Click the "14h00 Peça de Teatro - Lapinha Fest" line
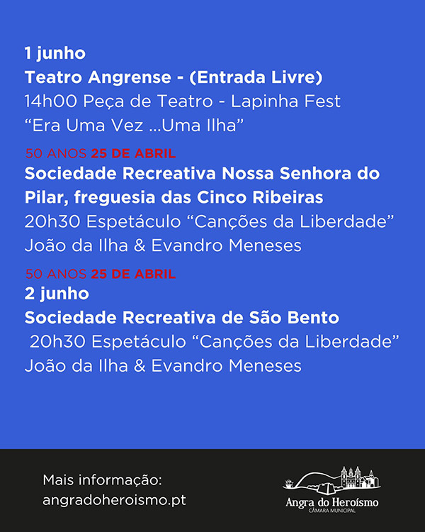This screenshot has width=425, height=532. (182, 101)
